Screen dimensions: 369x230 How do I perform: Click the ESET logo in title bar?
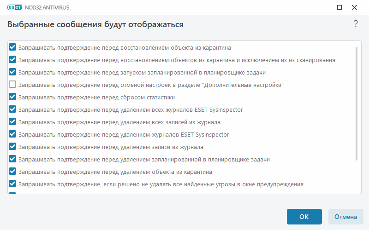[15, 7]
